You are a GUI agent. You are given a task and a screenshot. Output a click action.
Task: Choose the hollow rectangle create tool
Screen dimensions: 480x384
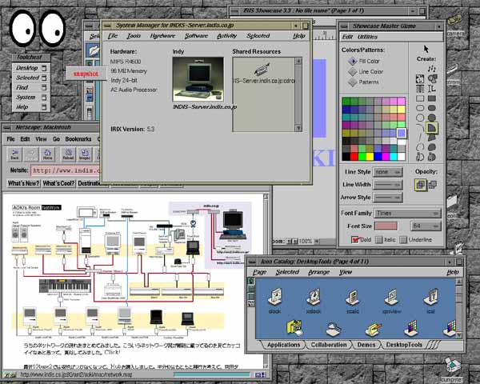pos(420,98)
